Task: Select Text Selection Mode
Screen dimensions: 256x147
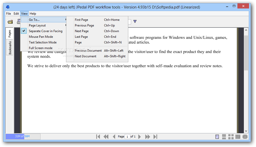Action: click(44, 42)
